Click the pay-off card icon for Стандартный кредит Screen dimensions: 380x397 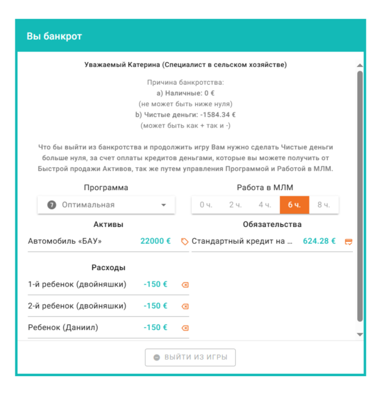coord(349,242)
